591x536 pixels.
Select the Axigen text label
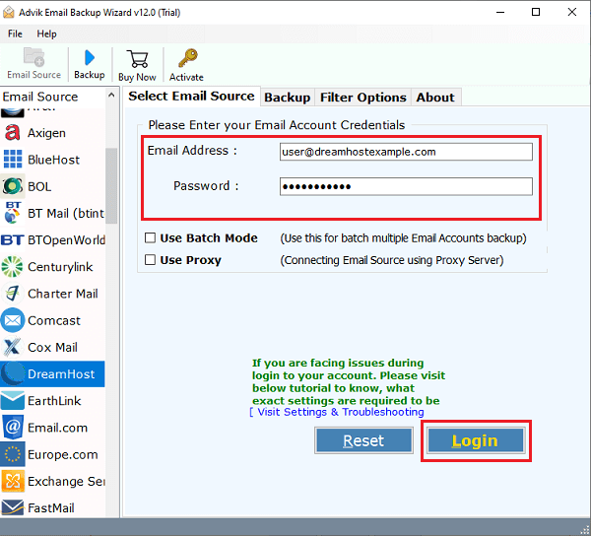point(46,133)
